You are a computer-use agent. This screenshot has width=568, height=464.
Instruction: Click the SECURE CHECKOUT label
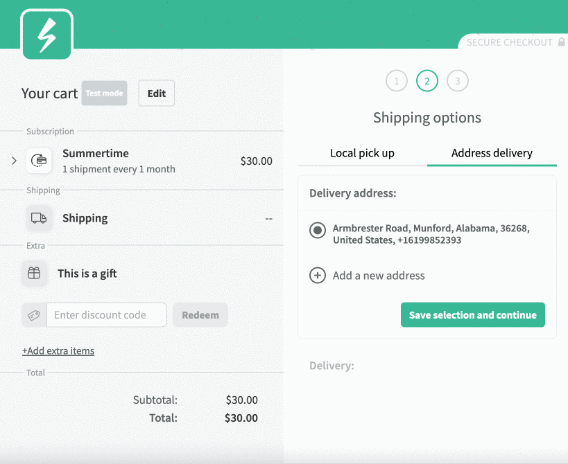(x=509, y=42)
